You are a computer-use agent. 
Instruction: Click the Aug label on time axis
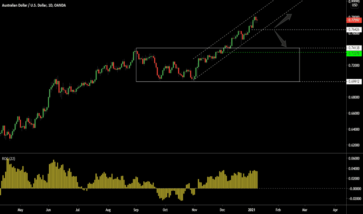(x=108, y=210)
